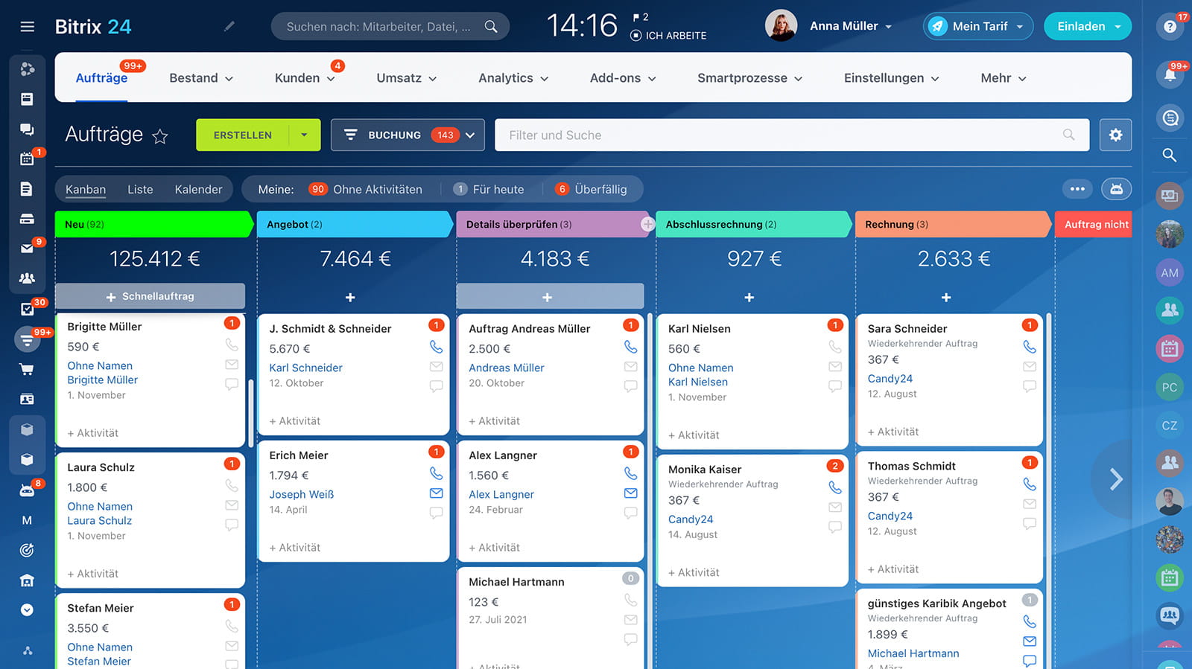Favorite Aufträge page with star icon
This screenshot has height=669, width=1192.
(x=160, y=136)
